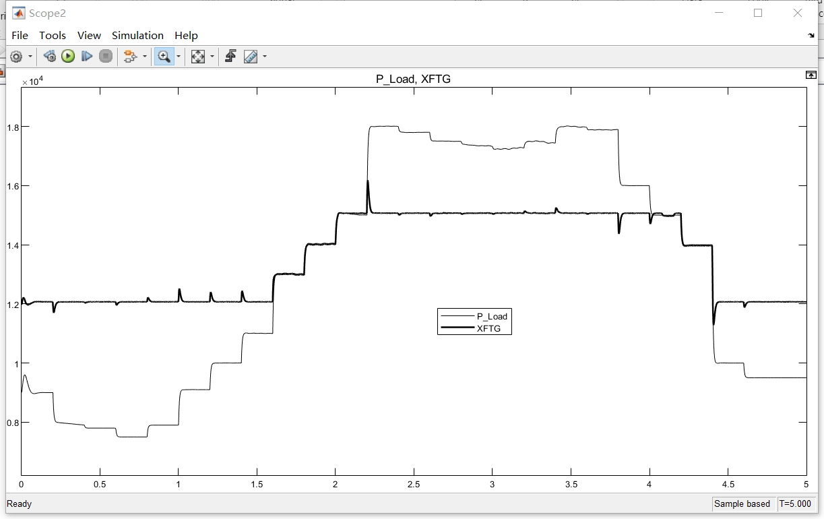824x519 pixels.
Task: Expand the measurements dropdown arrow
Action: tap(264, 57)
